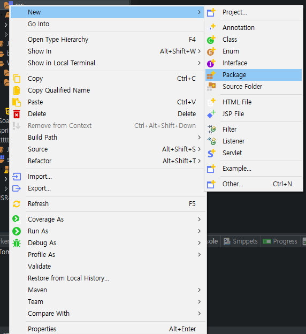306x334 pixels.
Task: Choose Other... entry with Ctrl+N
Action: [254, 184]
